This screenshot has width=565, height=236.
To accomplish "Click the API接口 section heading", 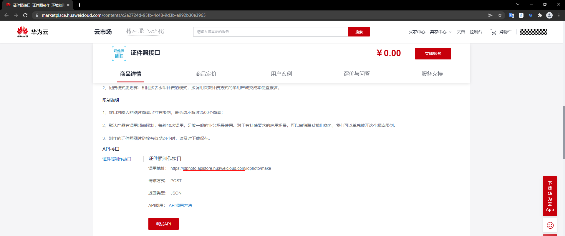I will coord(111,149).
